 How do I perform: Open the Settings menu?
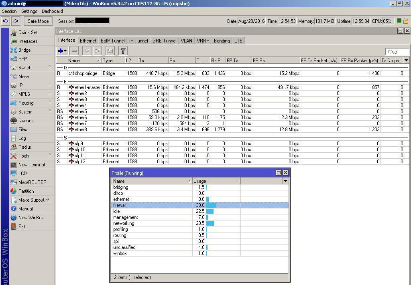click(29, 11)
